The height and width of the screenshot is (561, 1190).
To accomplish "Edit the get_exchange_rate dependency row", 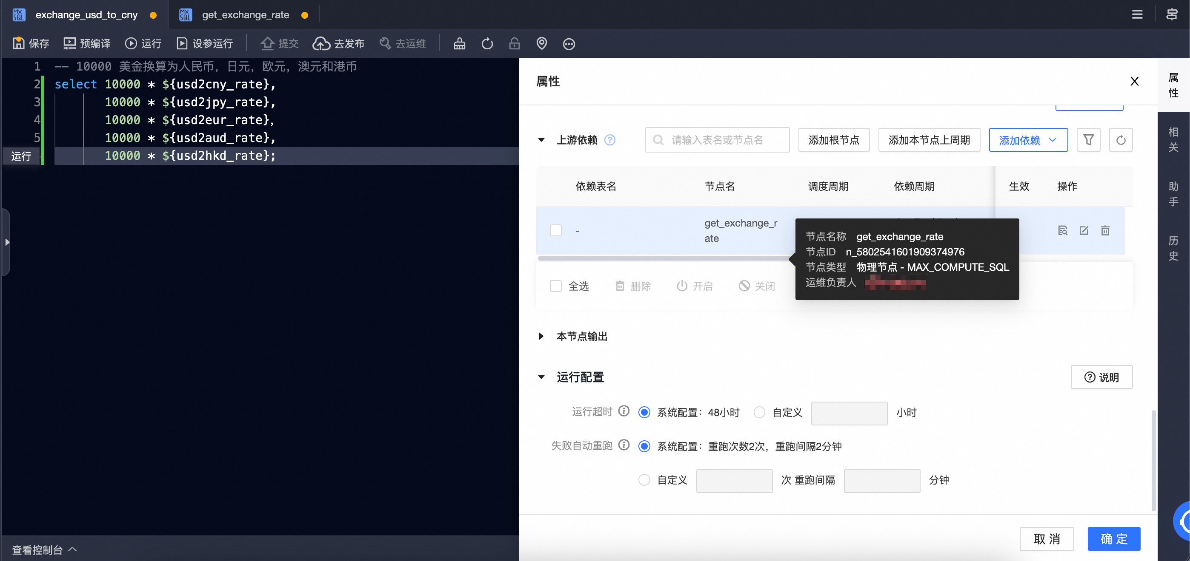I will (1083, 230).
